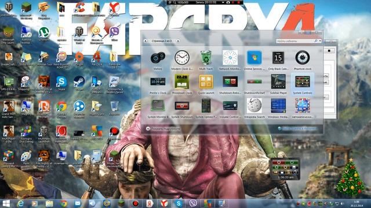Viewport: 371px width, 208px height.
Task: Open the find gadgets online link
Action: pyautogui.click(x=297, y=128)
